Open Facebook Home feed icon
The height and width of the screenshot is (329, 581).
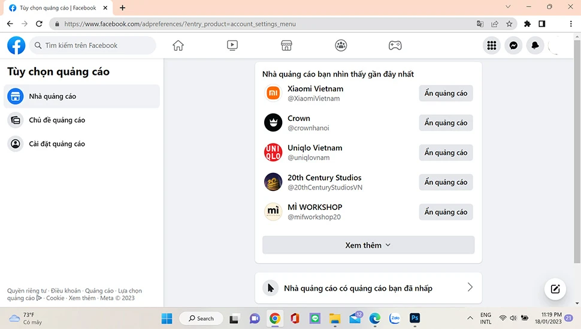178,45
